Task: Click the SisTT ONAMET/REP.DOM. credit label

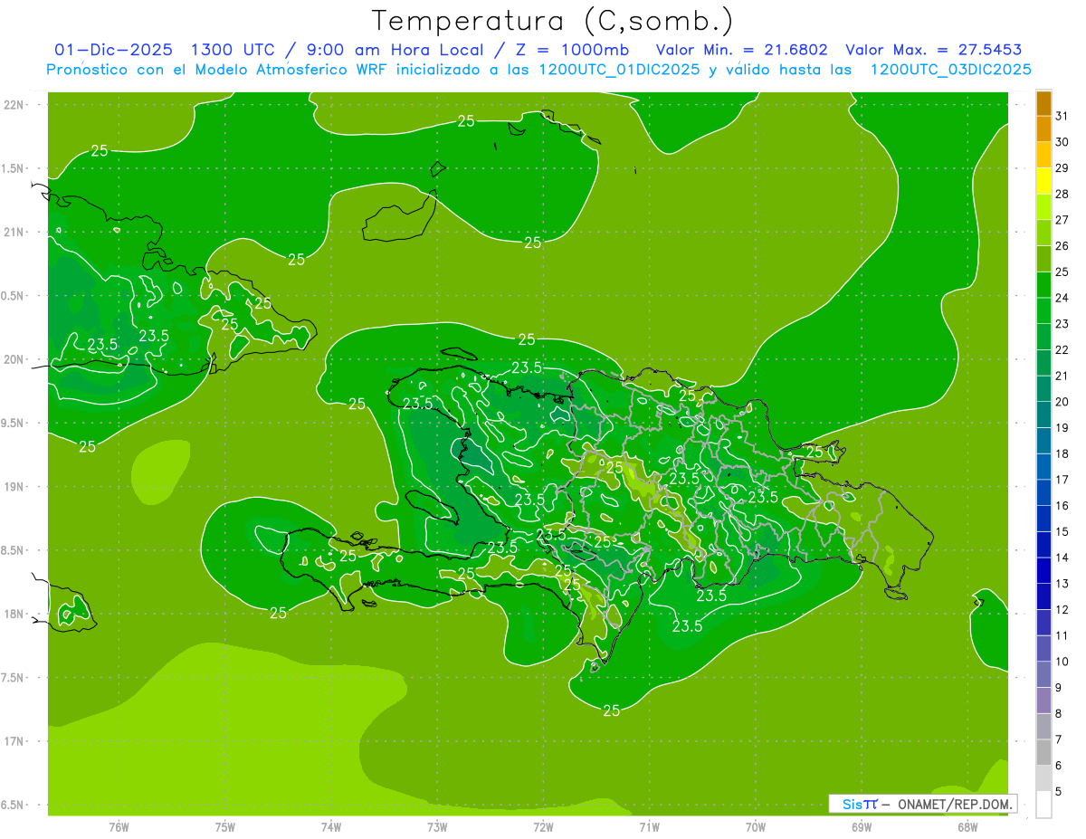Action: click(x=923, y=804)
